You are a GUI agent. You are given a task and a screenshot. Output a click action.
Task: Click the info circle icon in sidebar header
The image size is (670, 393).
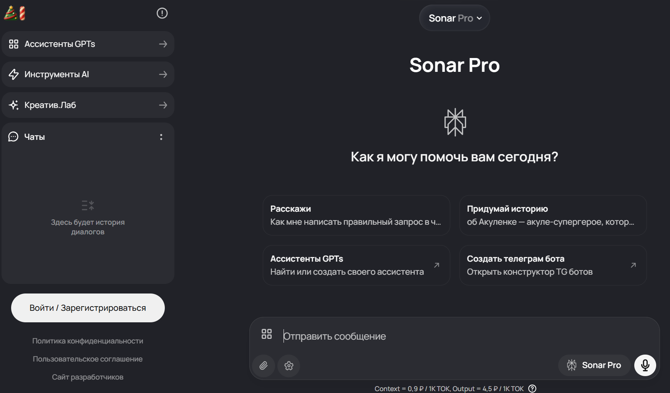point(162,13)
